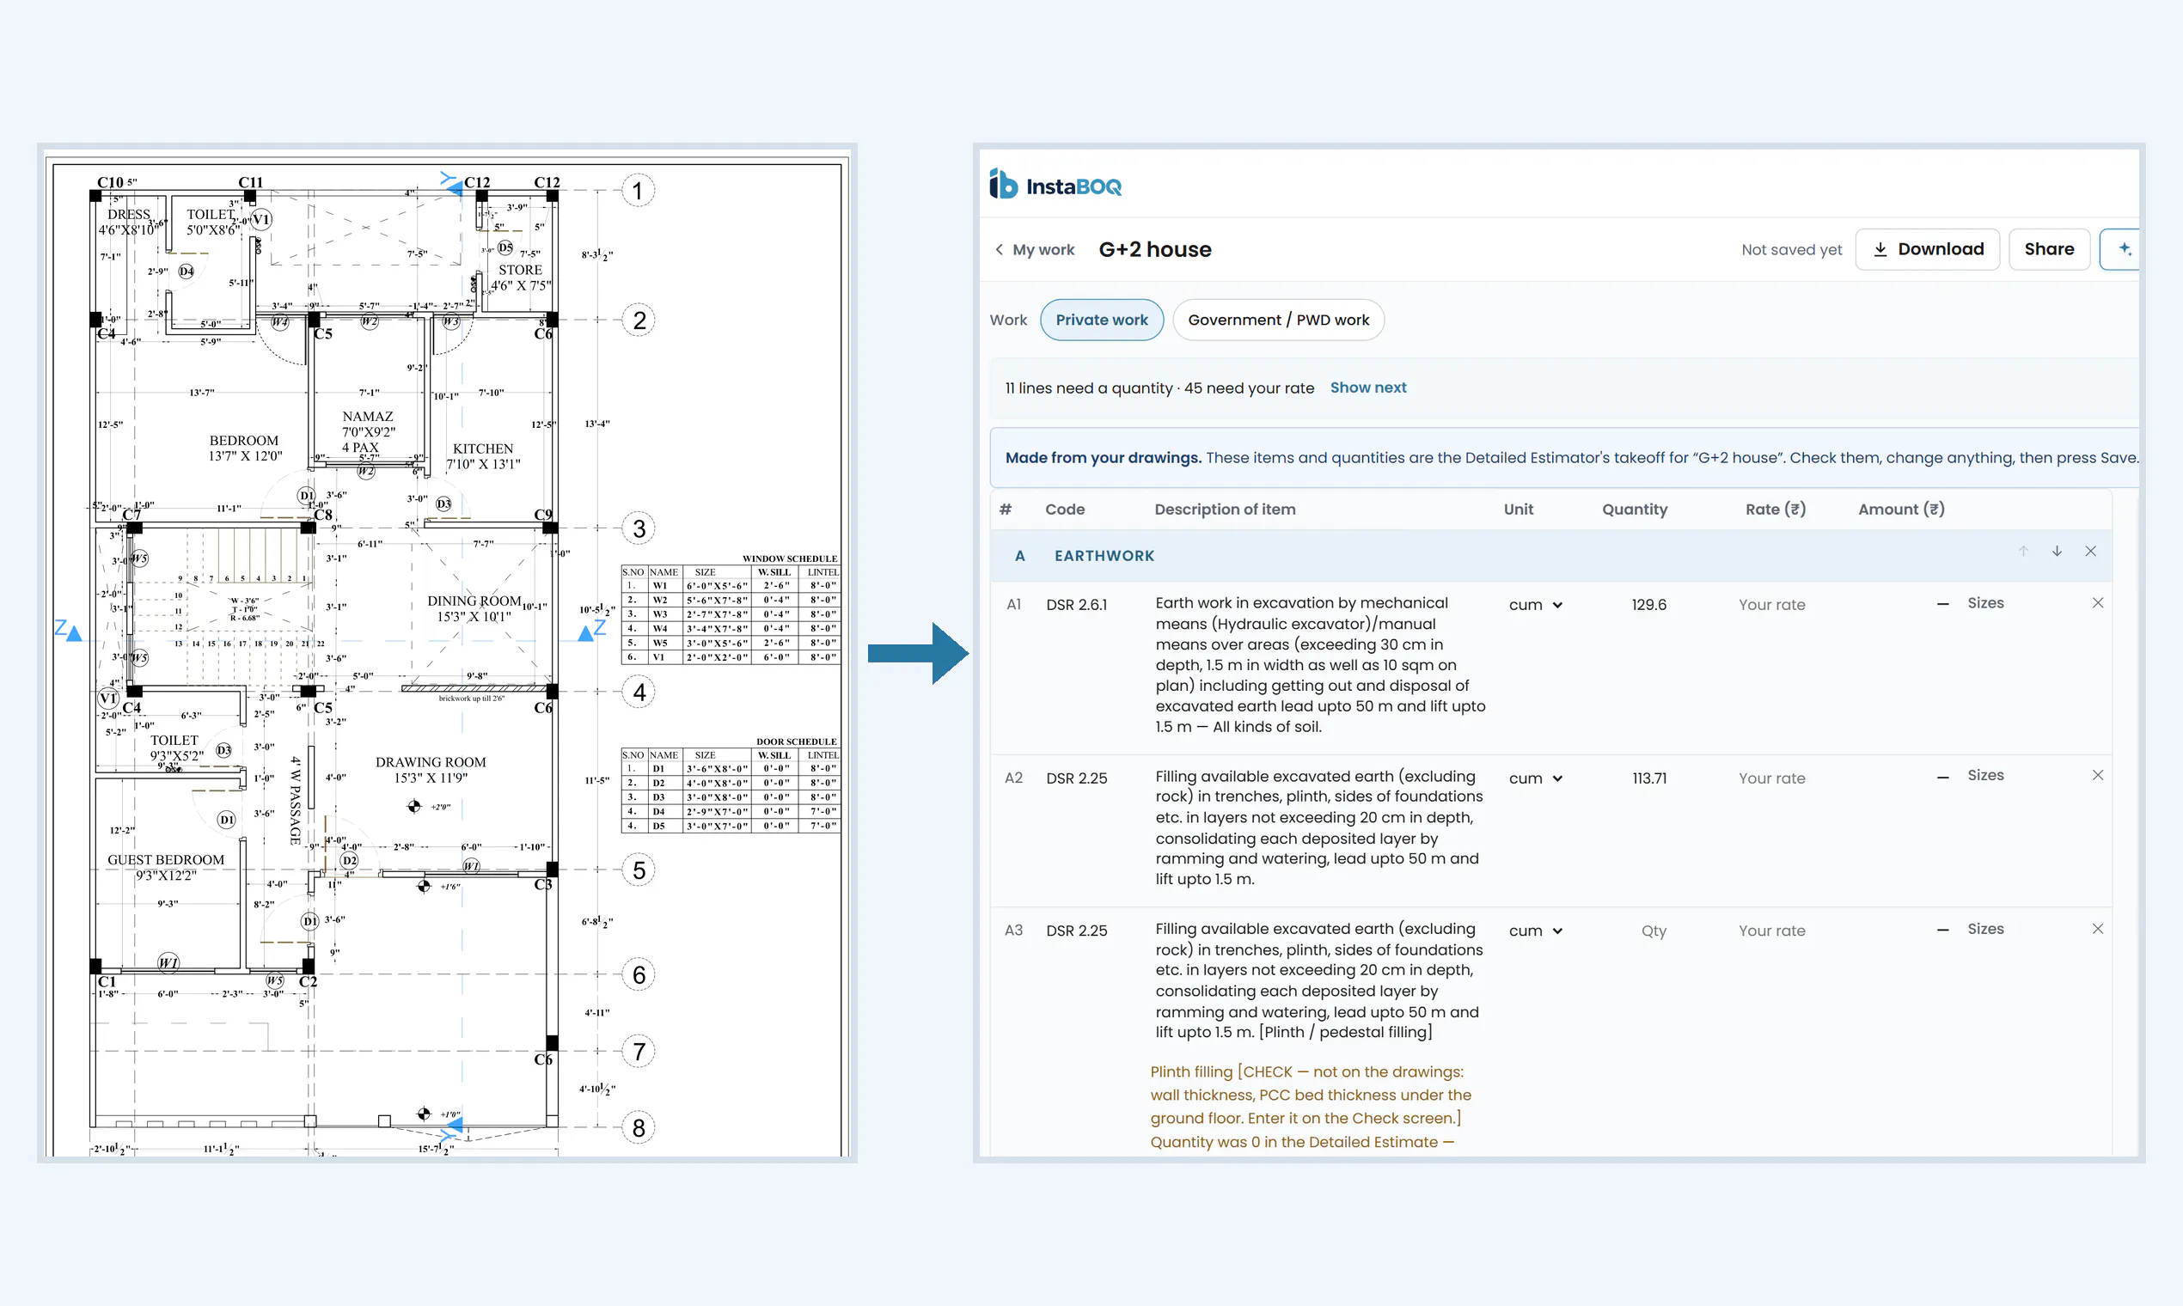This screenshot has width=2183, height=1306.
Task: Click the InstaBOQ logo
Action: pyautogui.click(x=1055, y=185)
